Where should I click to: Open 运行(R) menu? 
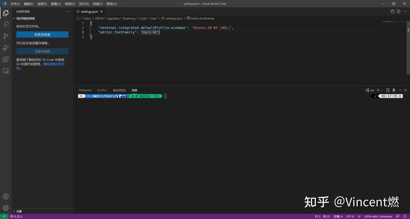click(84, 4)
